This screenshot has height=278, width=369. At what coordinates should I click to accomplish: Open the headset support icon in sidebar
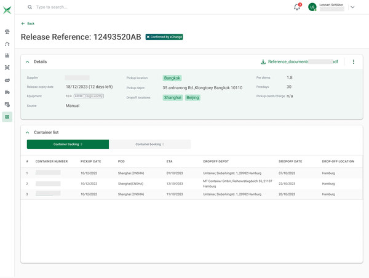[7, 44]
